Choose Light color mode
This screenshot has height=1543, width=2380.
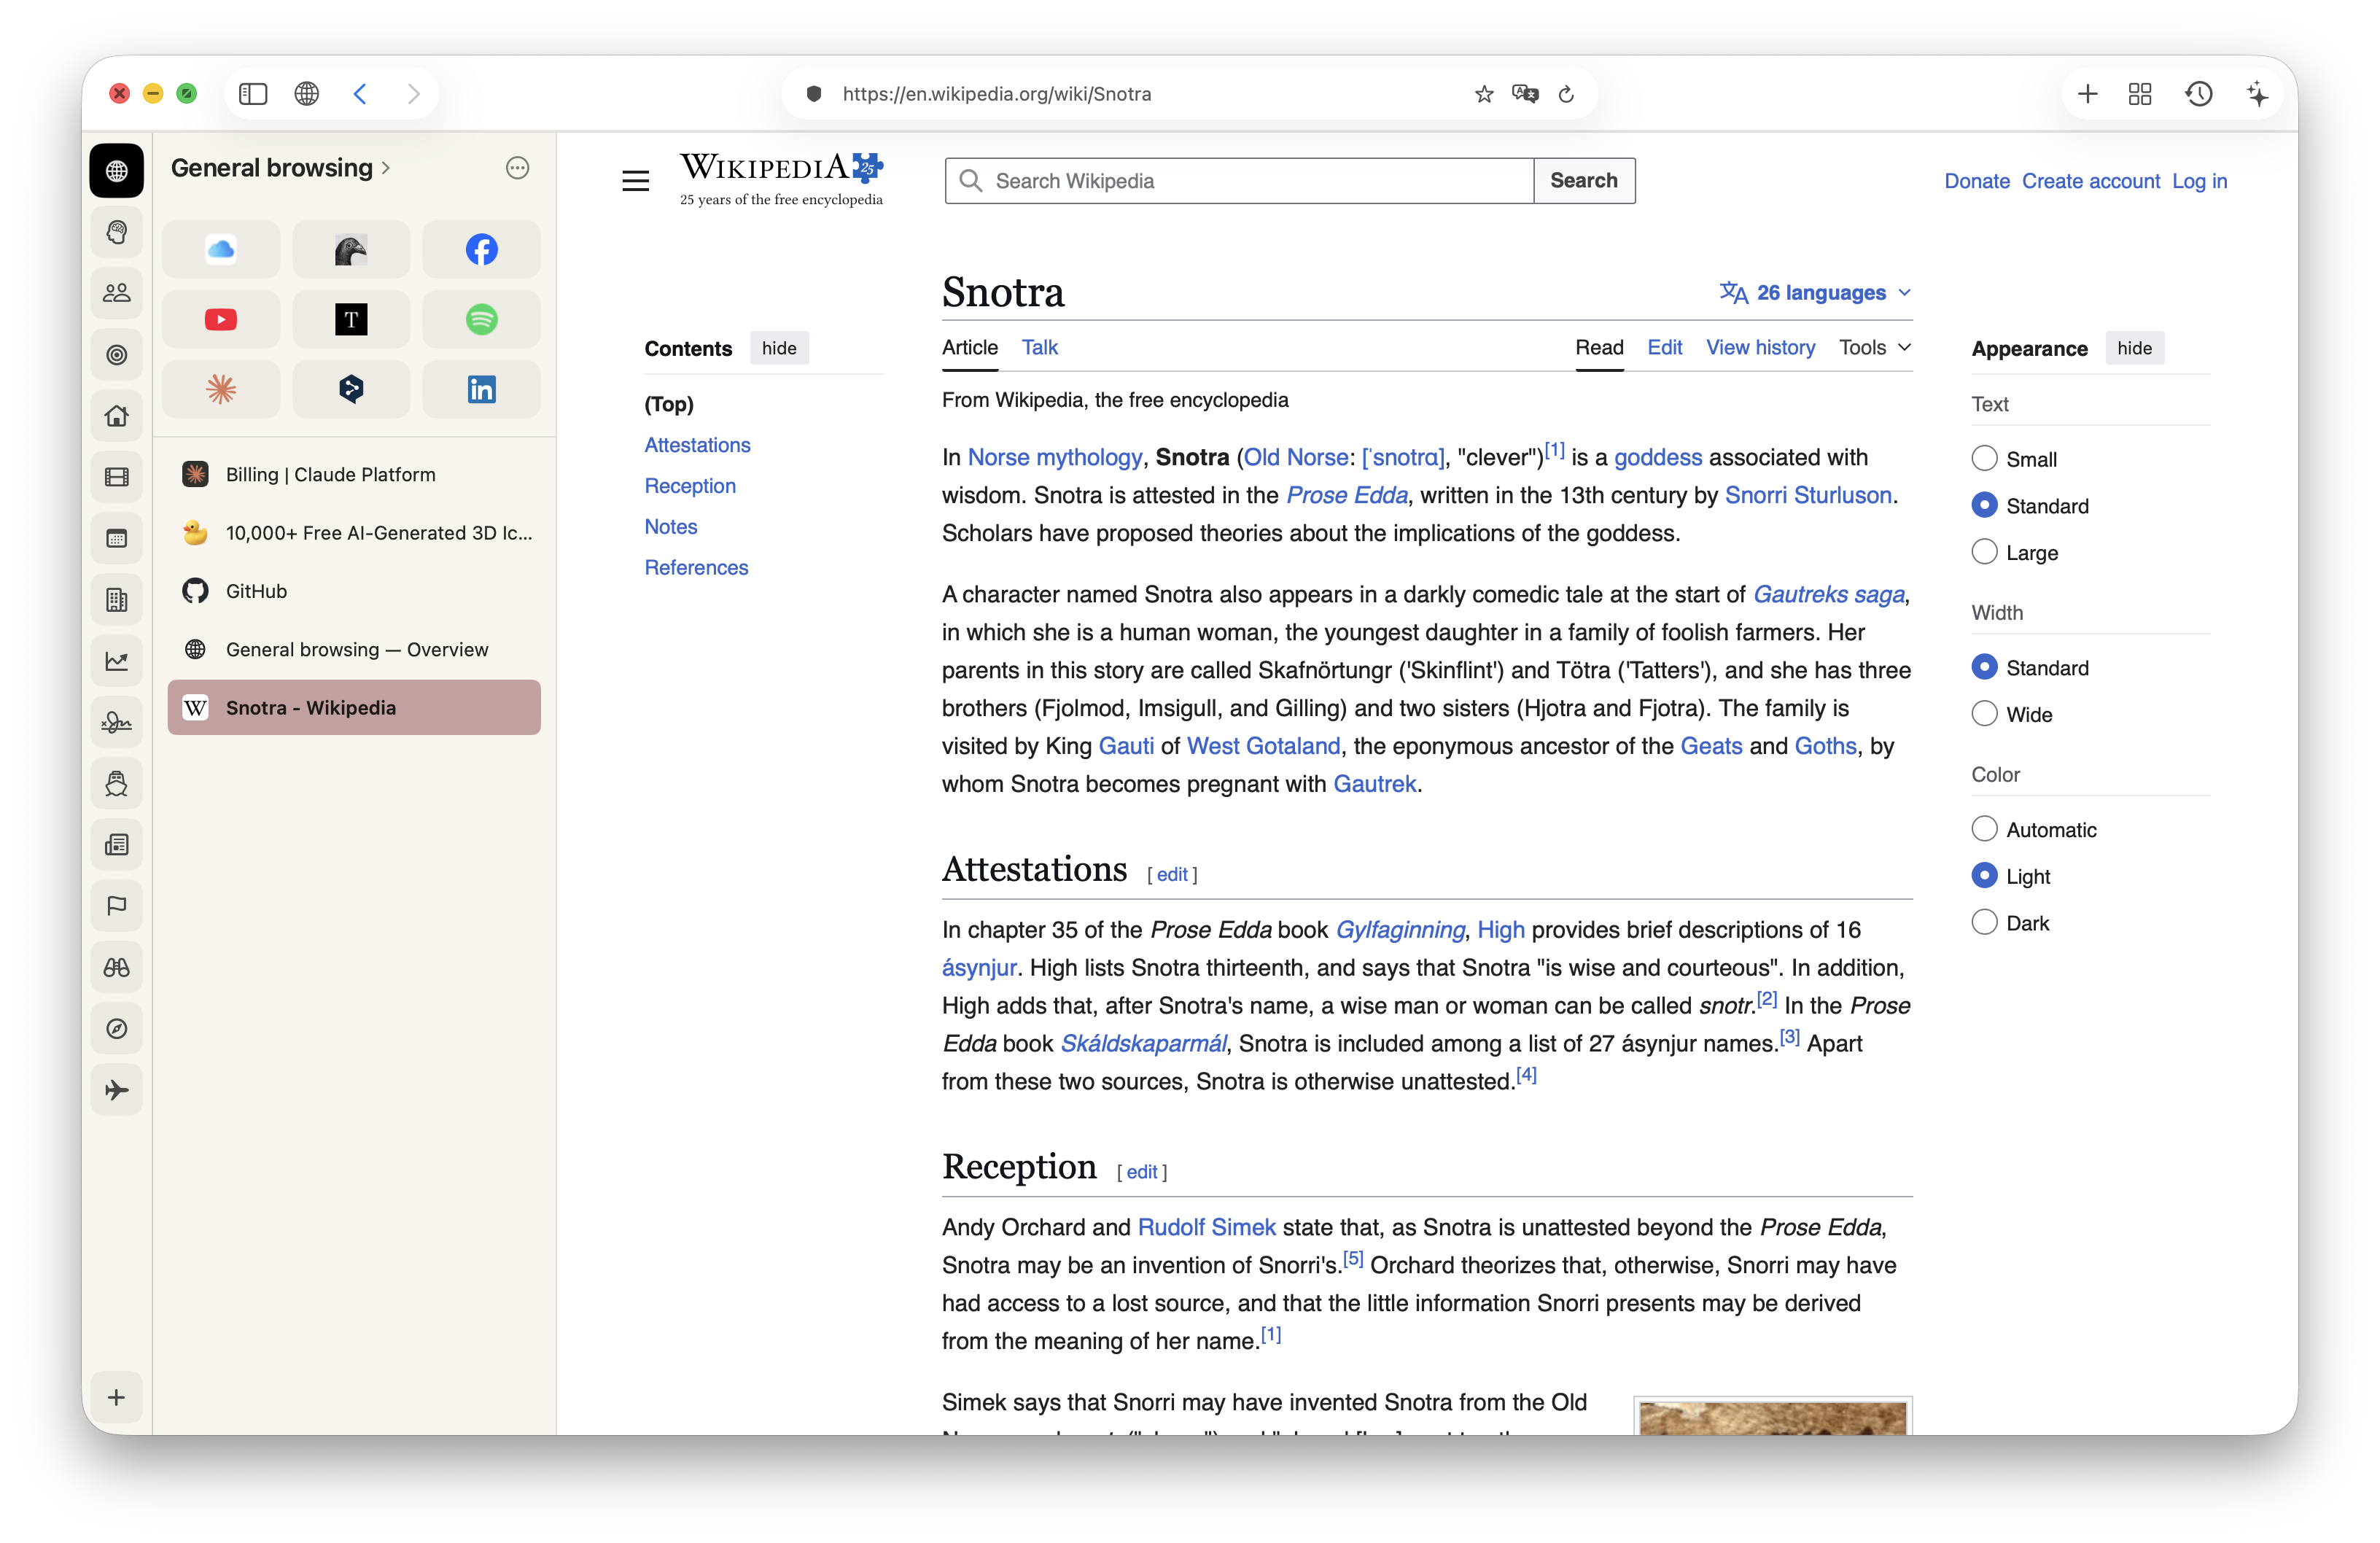[1984, 876]
